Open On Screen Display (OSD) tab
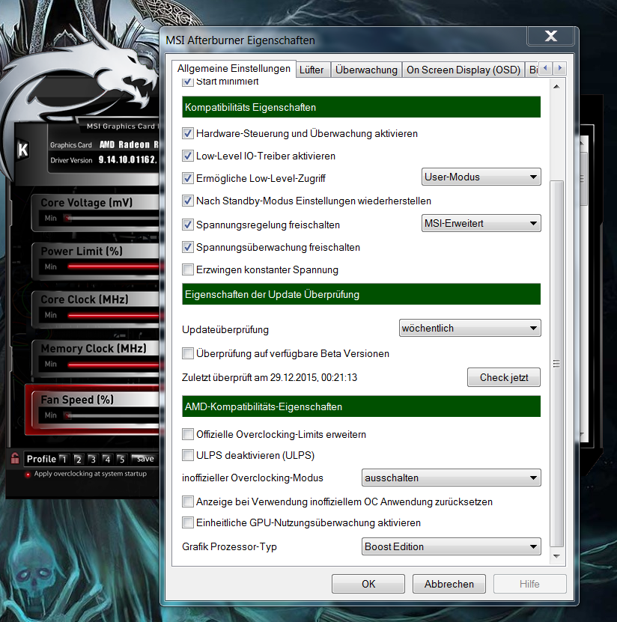Screen dimensions: 617x622 [x=463, y=70]
